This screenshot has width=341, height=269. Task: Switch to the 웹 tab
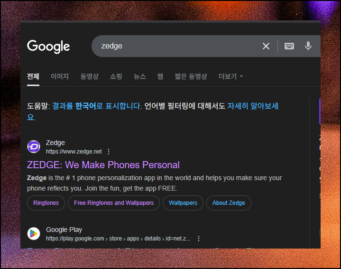tap(160, 77)
